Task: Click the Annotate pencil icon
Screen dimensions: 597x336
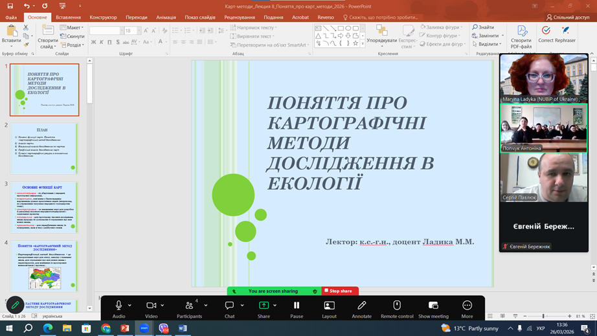Action: tap(361, 306)
